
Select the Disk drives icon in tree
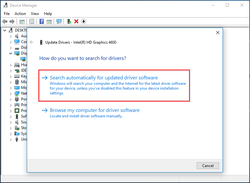[x=17, y=48]
